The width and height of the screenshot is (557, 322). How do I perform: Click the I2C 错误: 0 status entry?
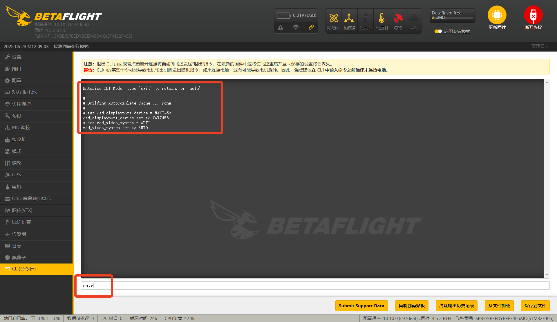(112, 319)
